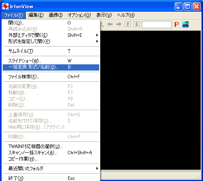The image size is (203, 181).
Task: Click the previous image left arrow icon
Action: (x=110, y=24)
